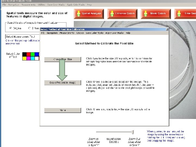Pick the magenta tool color swatch

click(x=29, y=58)
